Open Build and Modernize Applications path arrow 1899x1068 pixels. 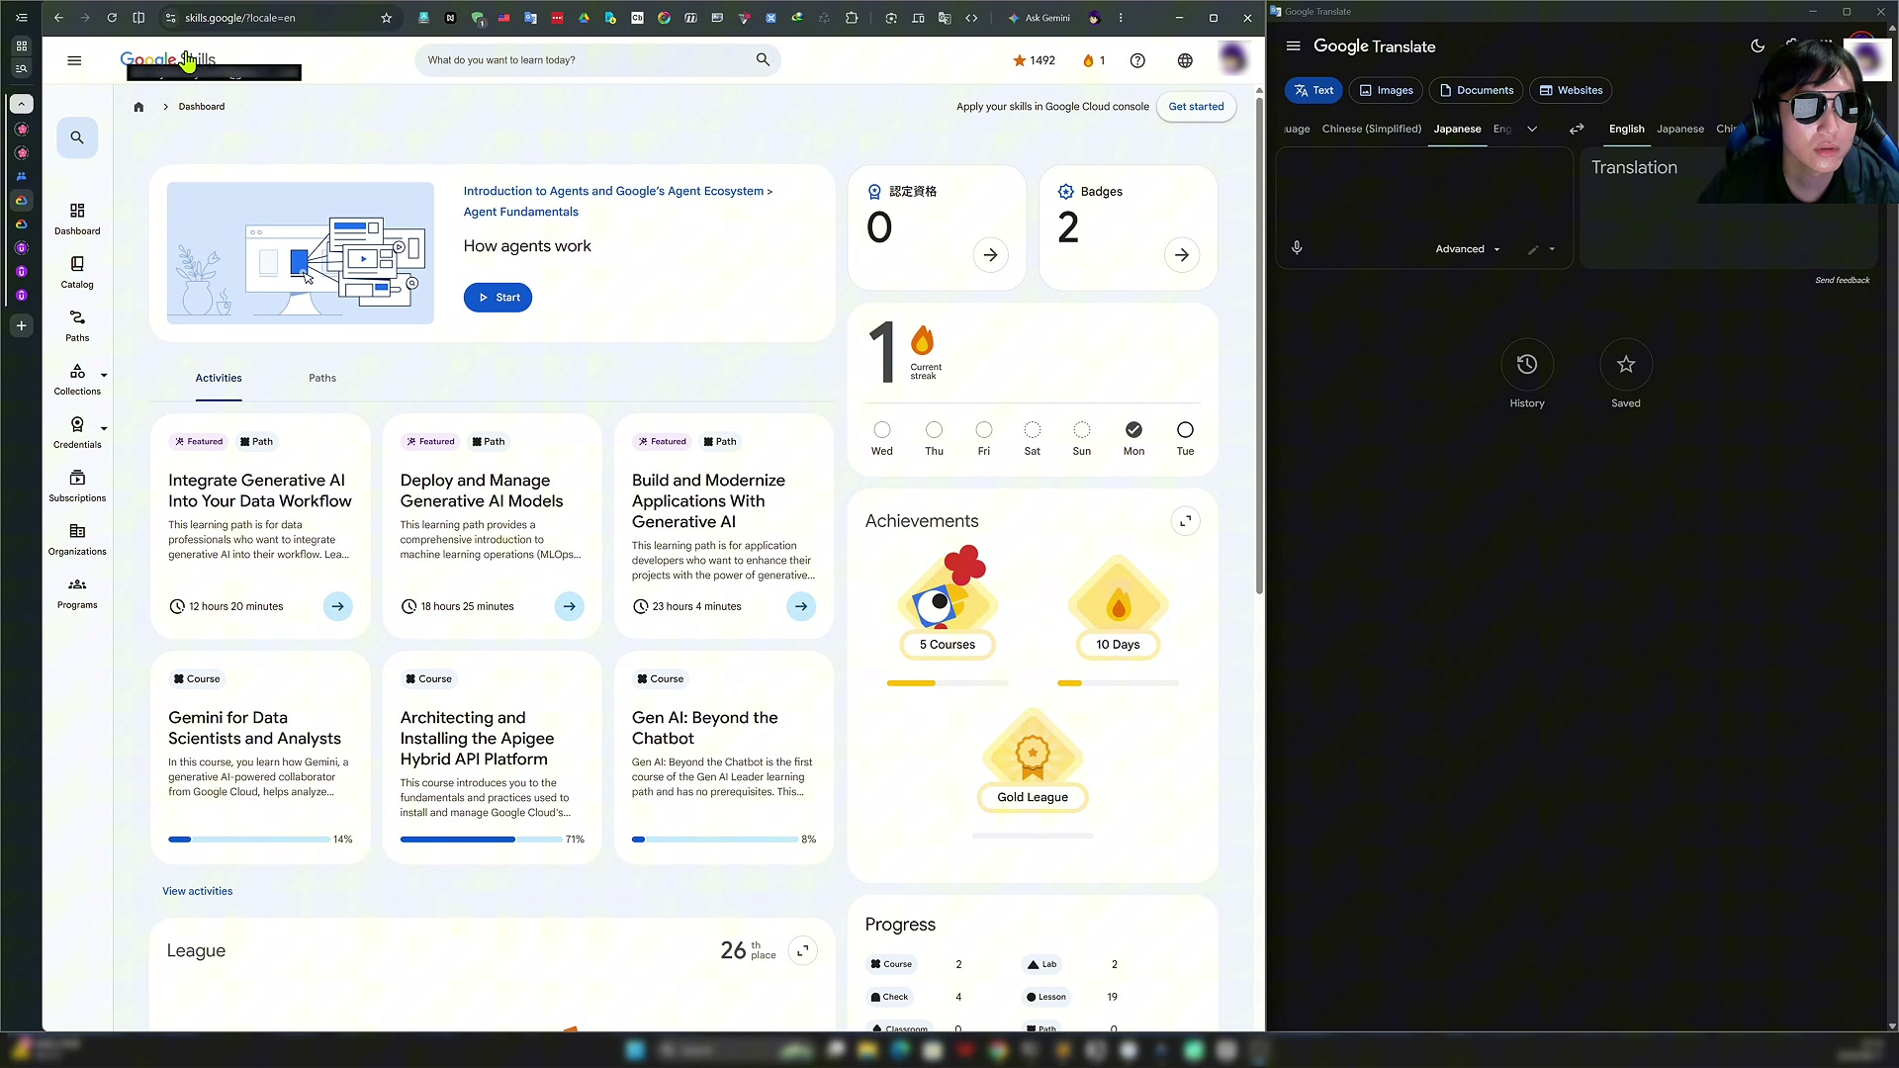click(x=801, y=606)
